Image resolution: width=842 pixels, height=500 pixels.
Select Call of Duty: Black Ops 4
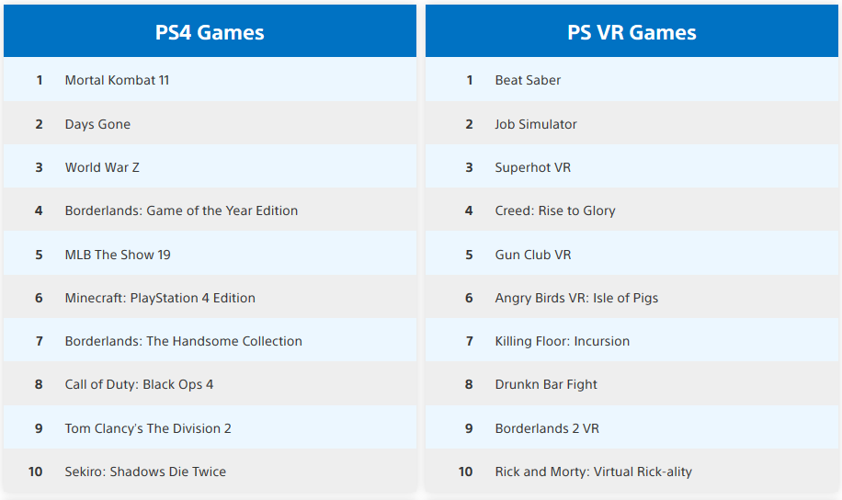(139, 384)
